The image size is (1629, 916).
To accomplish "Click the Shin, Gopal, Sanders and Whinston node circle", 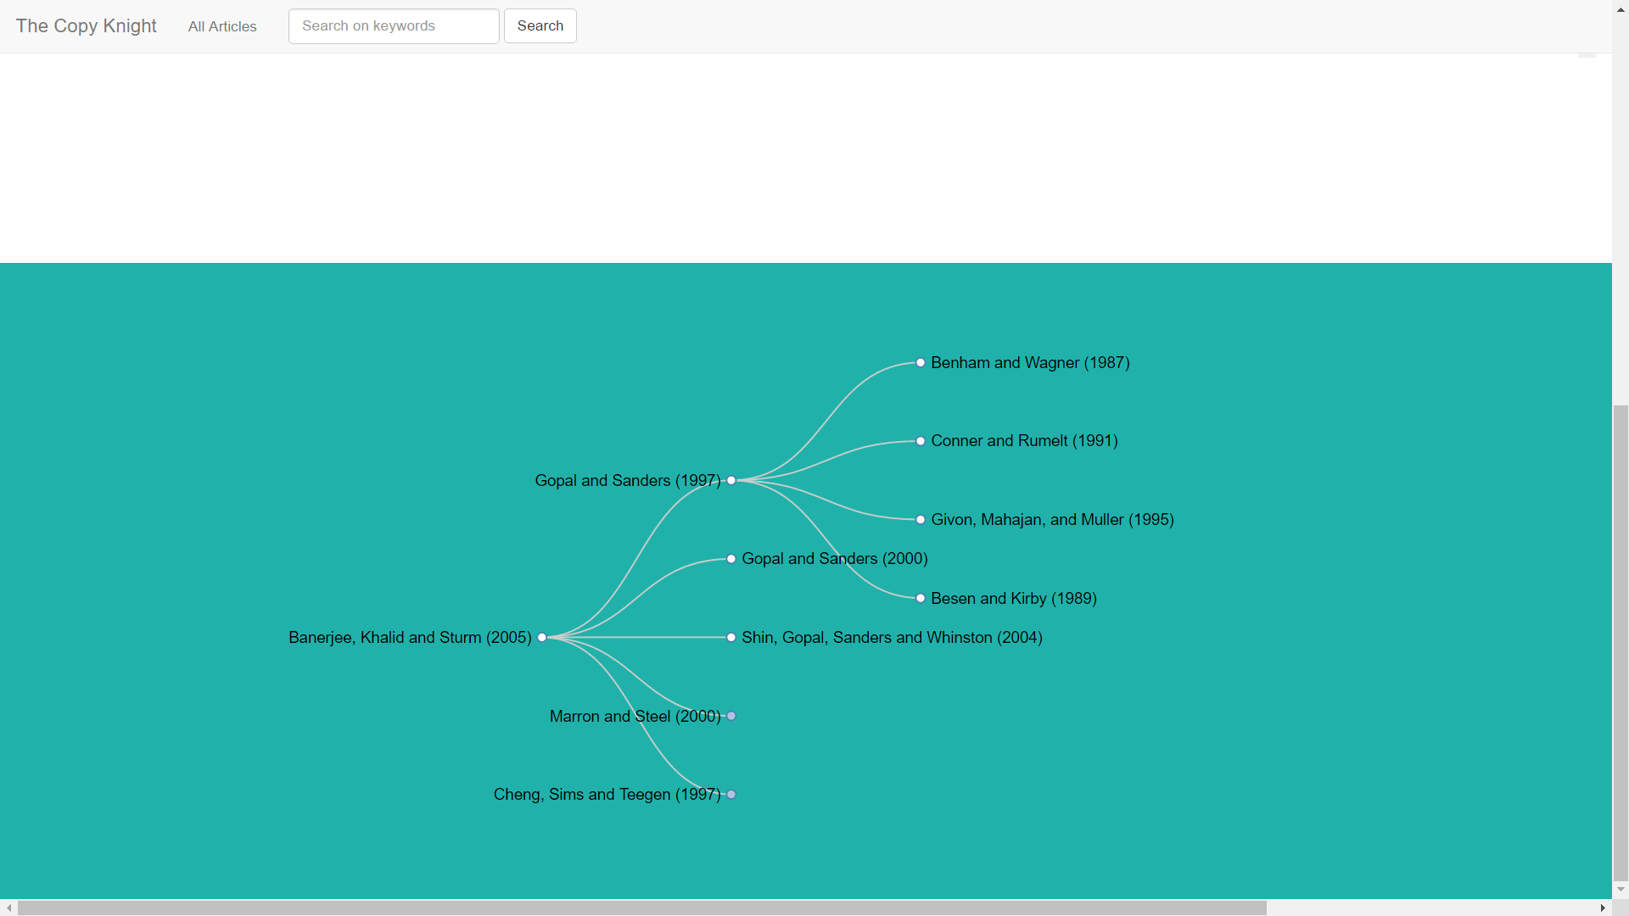I will (731, 637).
